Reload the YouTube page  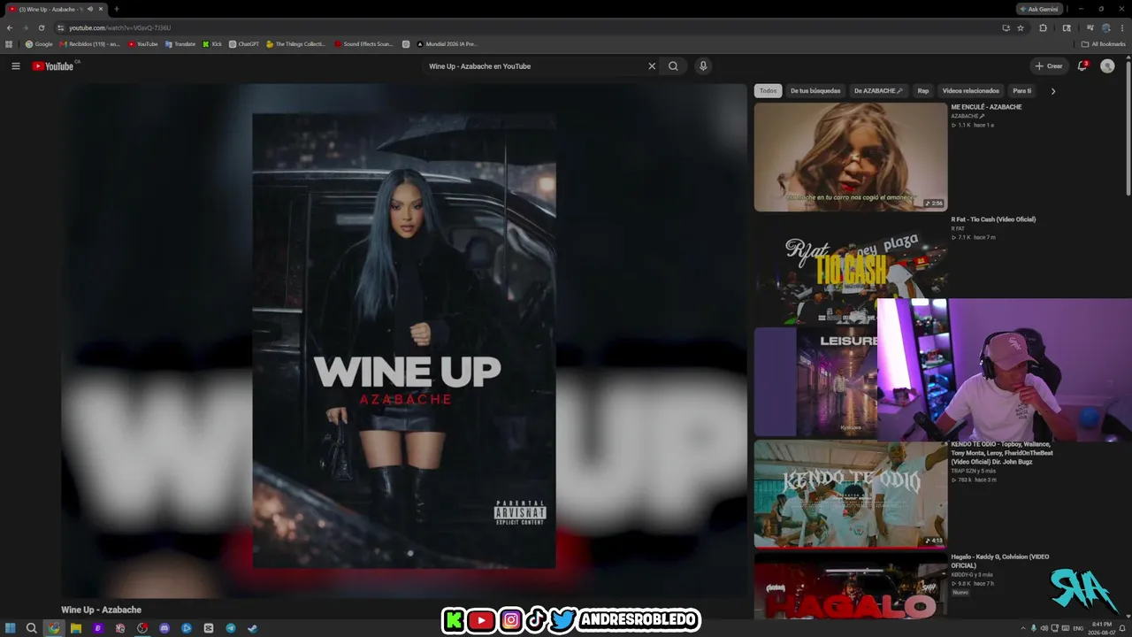click(x=41, y=27)
